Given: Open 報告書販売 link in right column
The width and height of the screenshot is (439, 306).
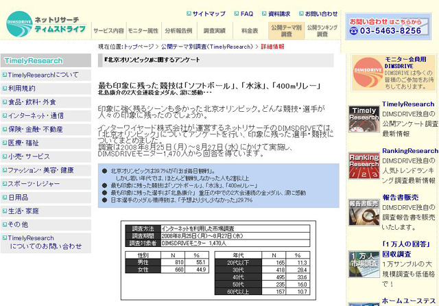Looking at the screenshot, I should coord(401,198).
